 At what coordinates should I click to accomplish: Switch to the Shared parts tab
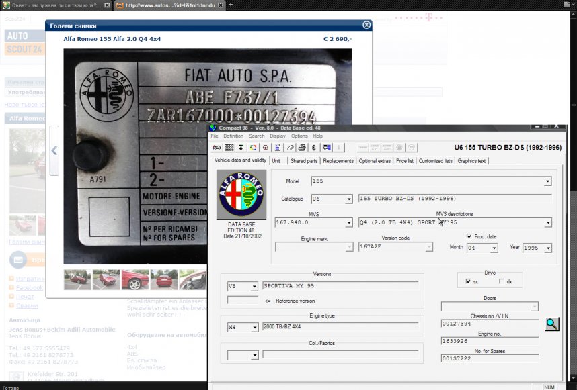pyautogui.click(x=304, y=161)
